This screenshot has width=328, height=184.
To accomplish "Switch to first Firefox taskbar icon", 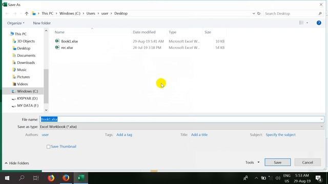I will click(51, 178).
